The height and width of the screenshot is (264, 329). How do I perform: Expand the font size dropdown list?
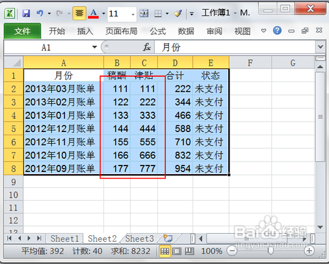[133, 14]
